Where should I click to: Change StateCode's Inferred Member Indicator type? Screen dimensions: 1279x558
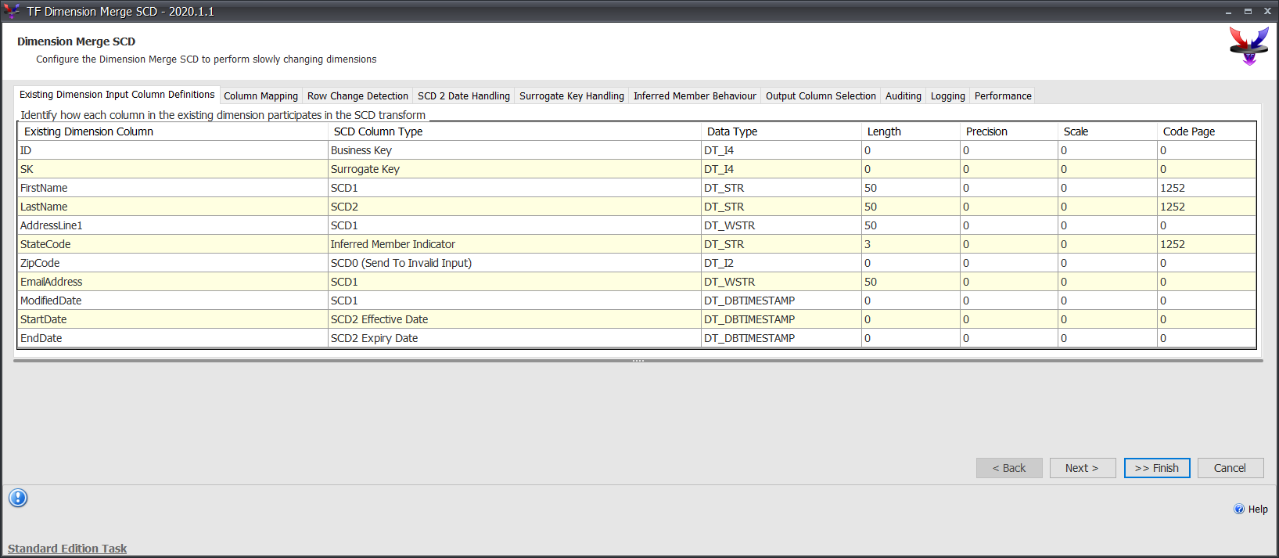click(514, 244)
